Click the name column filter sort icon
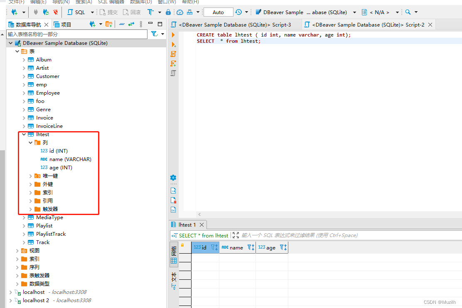462x308 pixels. pyautogui.click(x=251, y=247)
